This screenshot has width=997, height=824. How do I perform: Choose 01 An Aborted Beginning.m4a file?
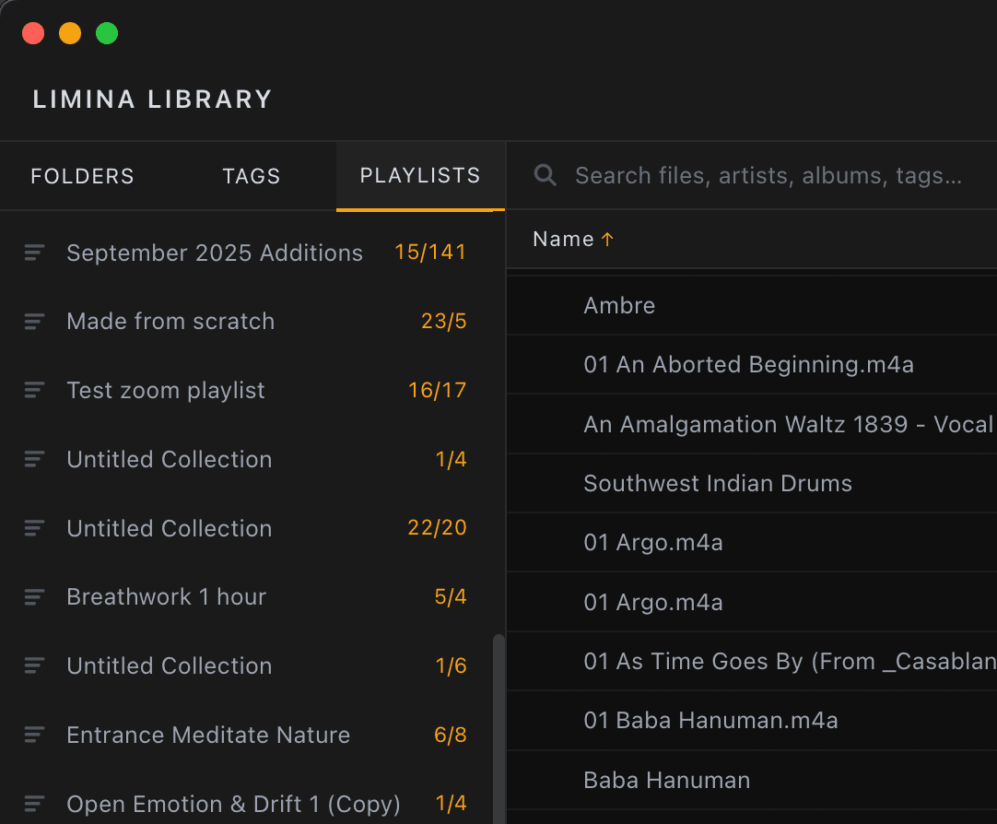coord(752,364)
